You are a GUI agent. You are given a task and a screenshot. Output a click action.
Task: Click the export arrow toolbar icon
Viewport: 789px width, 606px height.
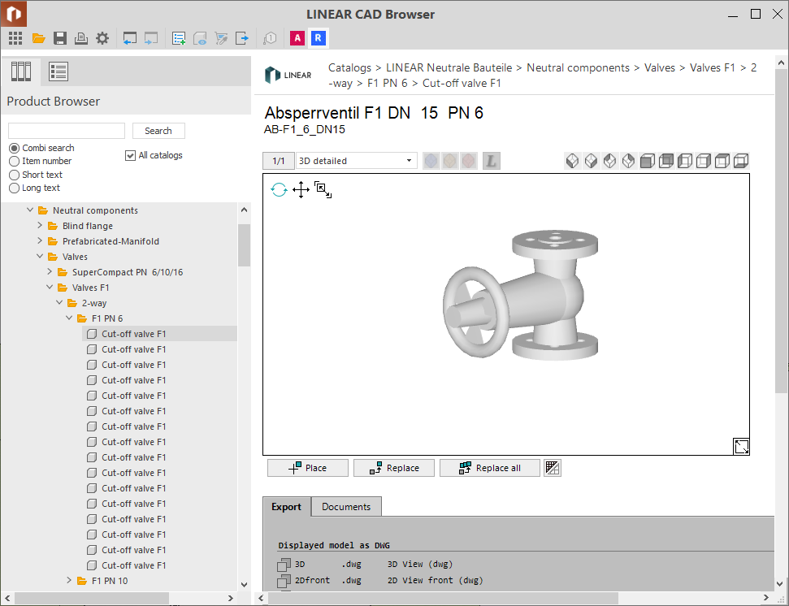click(242, 38)
